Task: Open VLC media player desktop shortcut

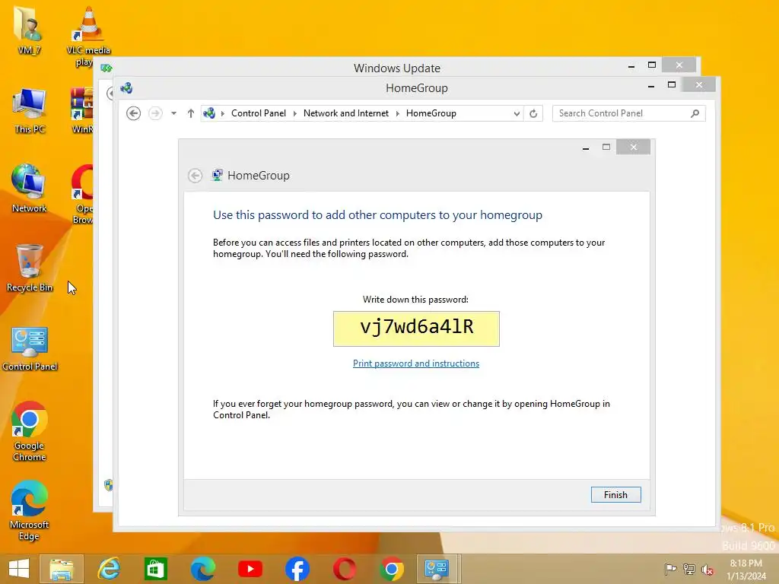Action: click(88, 36)
